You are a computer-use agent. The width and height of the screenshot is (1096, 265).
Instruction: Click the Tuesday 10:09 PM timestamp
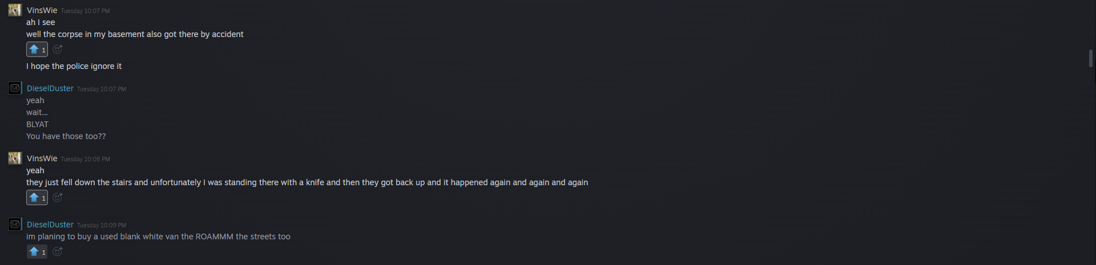point(102,225)
